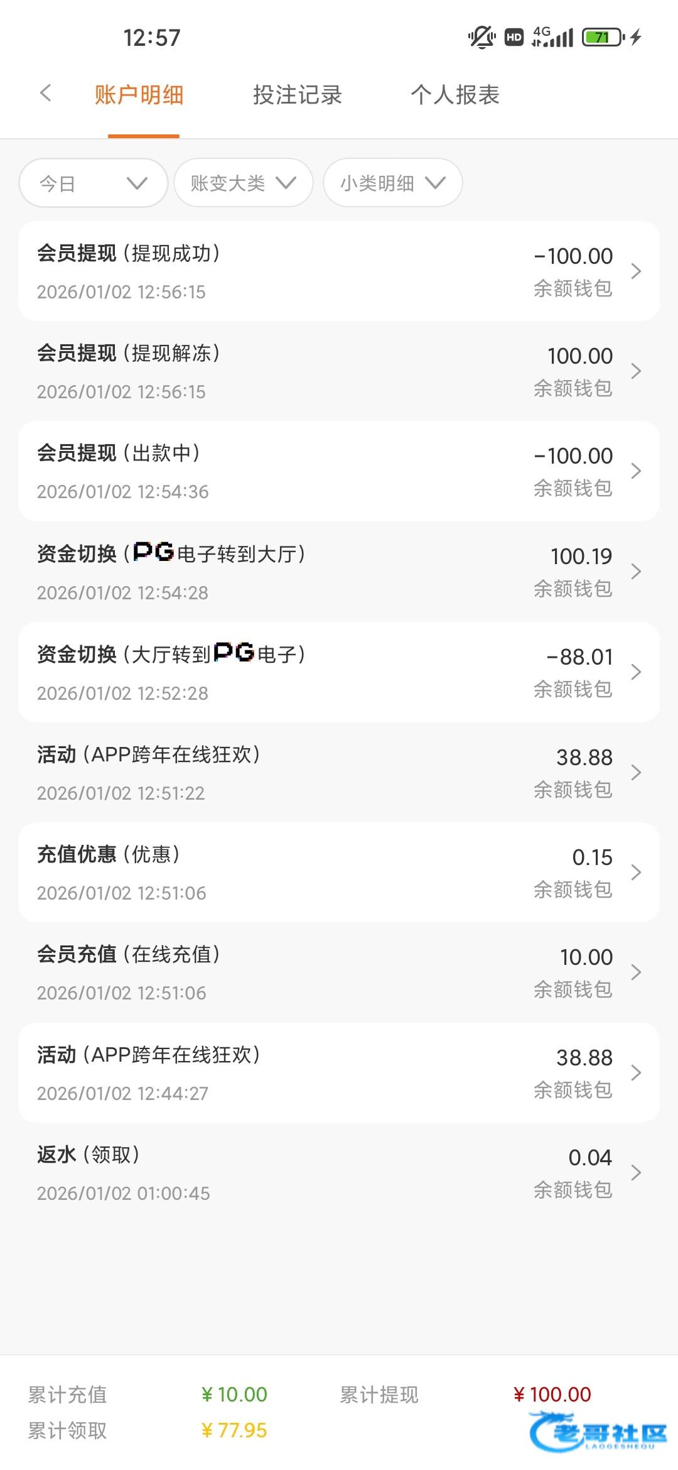Open the 账变大类 category dropdown
Image resolution: width=678 pixels, height=1470 pixels.
(x=243, y=183)
